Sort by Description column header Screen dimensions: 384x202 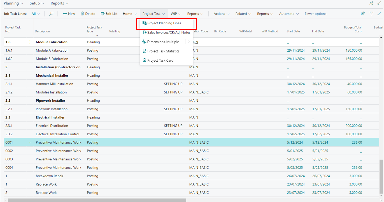pos(42,31)
